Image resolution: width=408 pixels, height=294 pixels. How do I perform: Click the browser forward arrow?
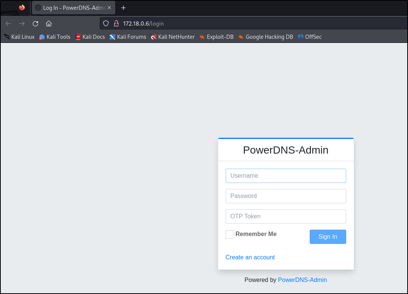click(x=22, y=24)
